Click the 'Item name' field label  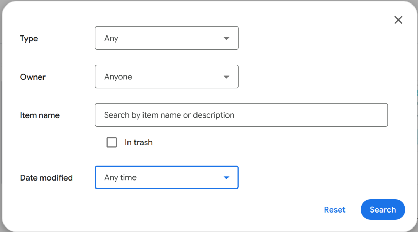(40, 115)
